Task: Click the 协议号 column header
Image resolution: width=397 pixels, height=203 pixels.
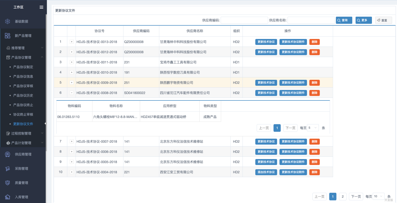Action: [x=99, y=31]
